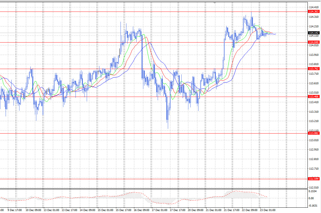The height and width of the screenshot is (213, 321).
Task: Click the red 113.762 level label
Action: click(314, 69)
